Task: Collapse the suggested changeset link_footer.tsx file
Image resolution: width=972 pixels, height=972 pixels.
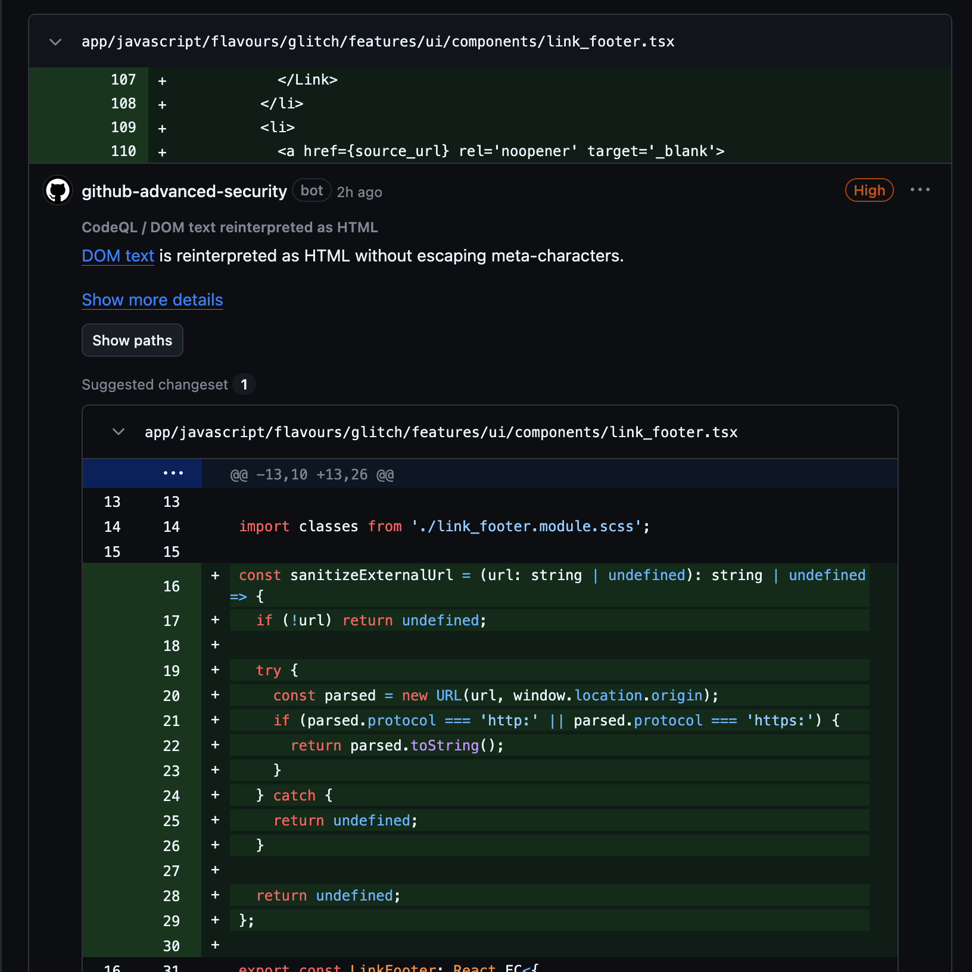Action: (x=119, y=432)
